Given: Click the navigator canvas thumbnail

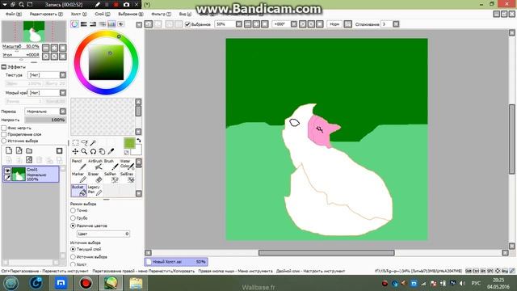Looking at the screenshot, I should click(x=34, y=32).
